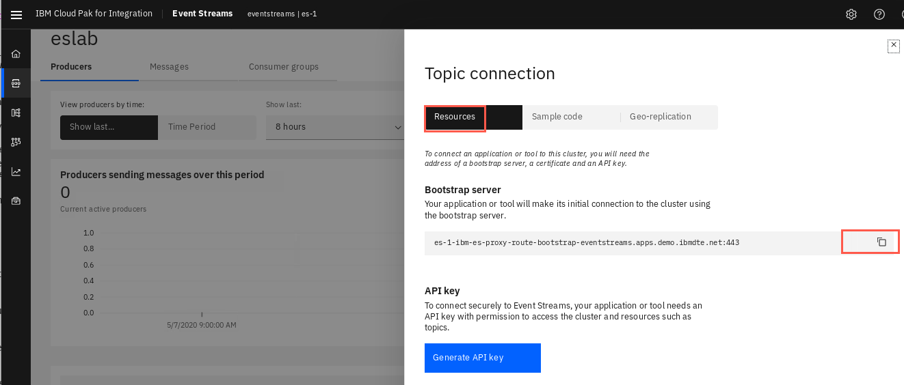This screenshot has height=385, width=904.
Task: Switch to the Geo-replication tab
Action: (x=669, y=117)
